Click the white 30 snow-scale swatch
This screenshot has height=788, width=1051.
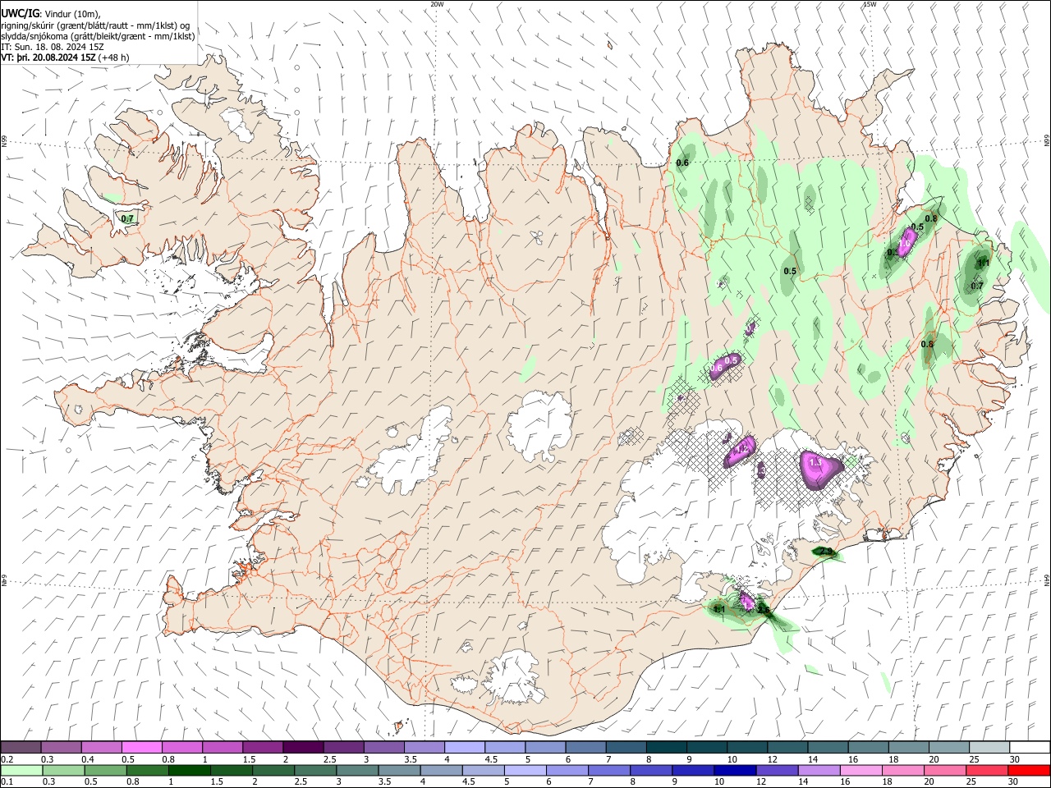(1030, 747)
